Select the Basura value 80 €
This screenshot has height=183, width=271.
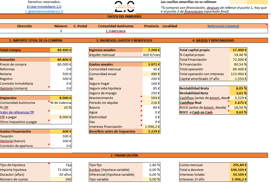pos(151,108)
